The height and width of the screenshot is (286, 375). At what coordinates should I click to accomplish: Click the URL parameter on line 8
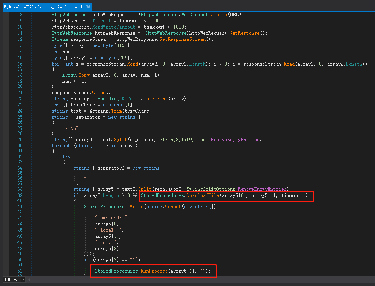click(x=235, y=15)
